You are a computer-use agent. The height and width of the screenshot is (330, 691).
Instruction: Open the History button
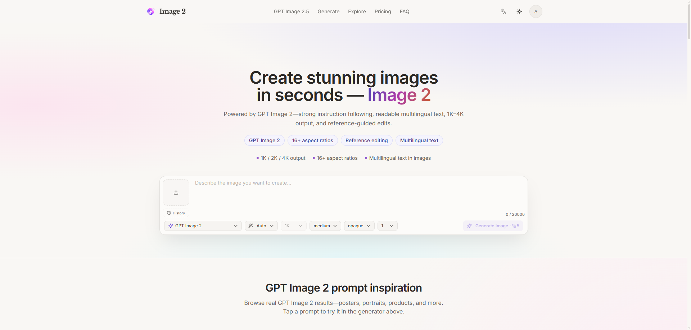pyautogui.click(x=176, y=213)
